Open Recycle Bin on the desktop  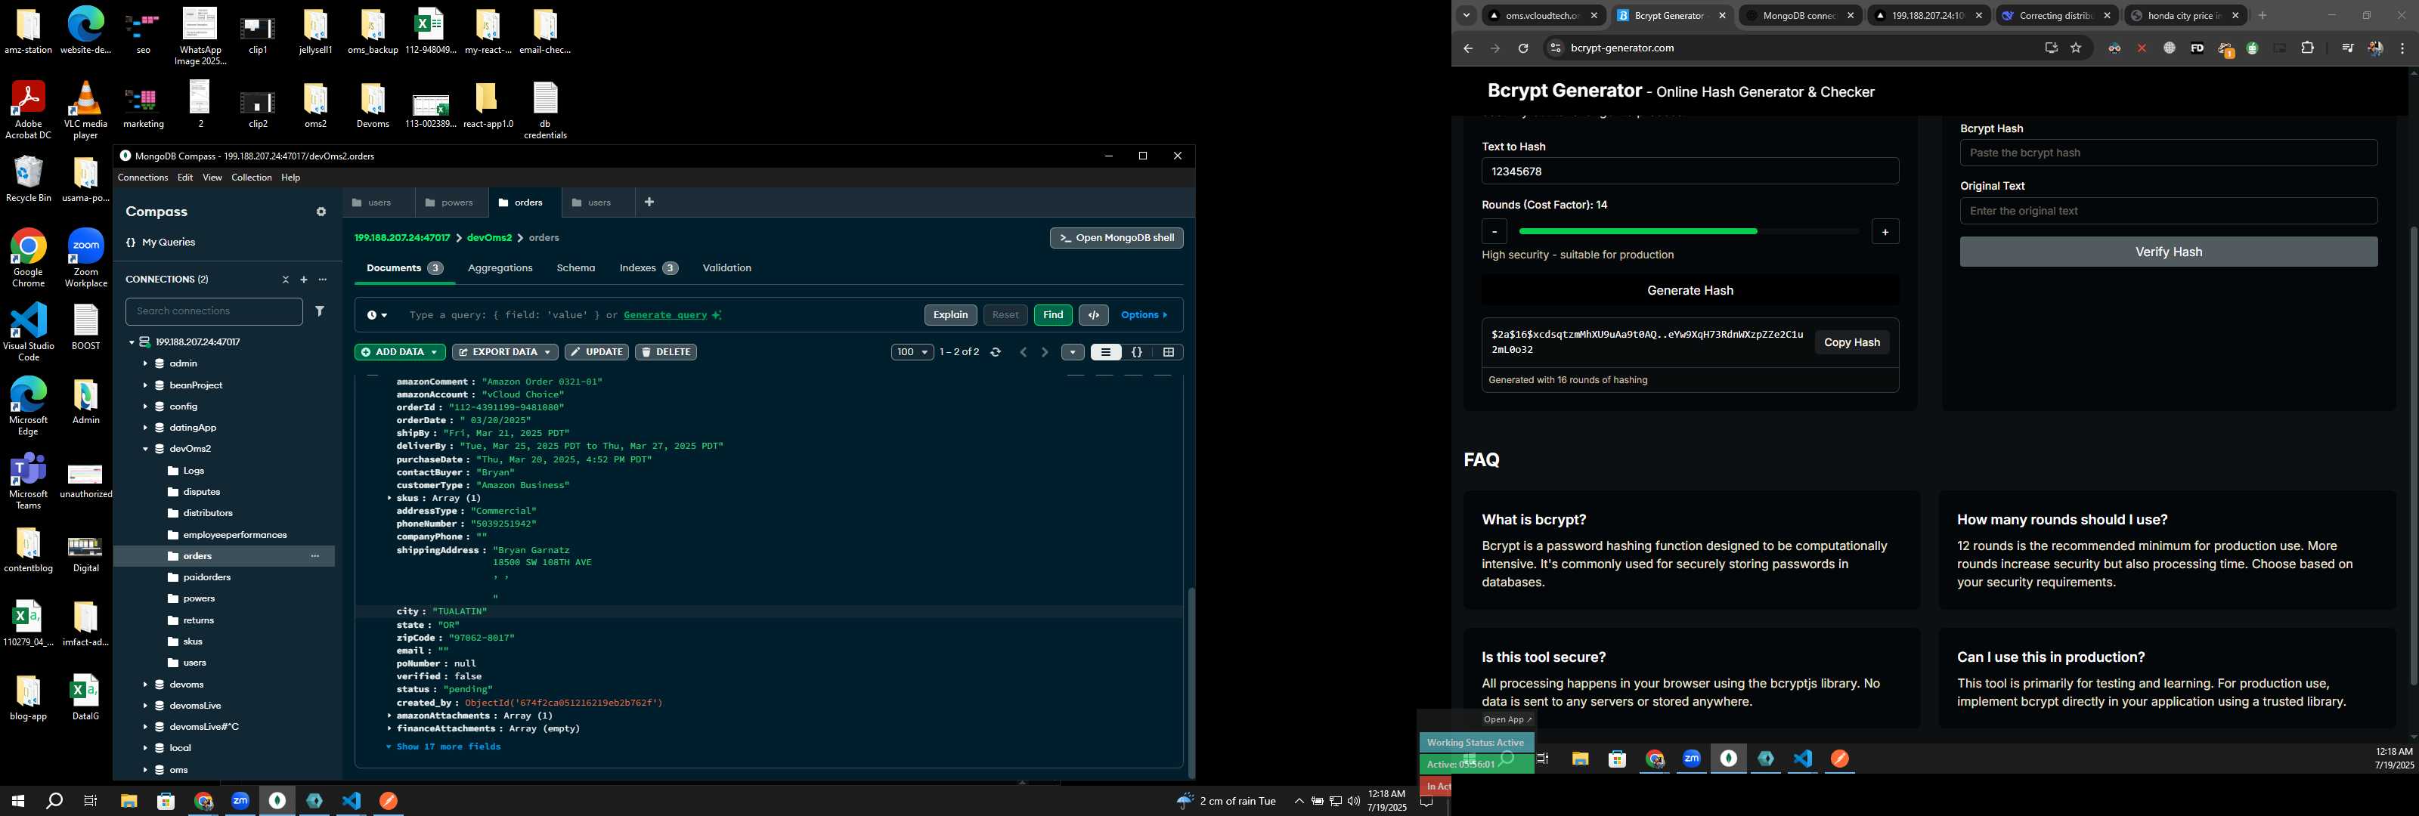click(28, 178)
